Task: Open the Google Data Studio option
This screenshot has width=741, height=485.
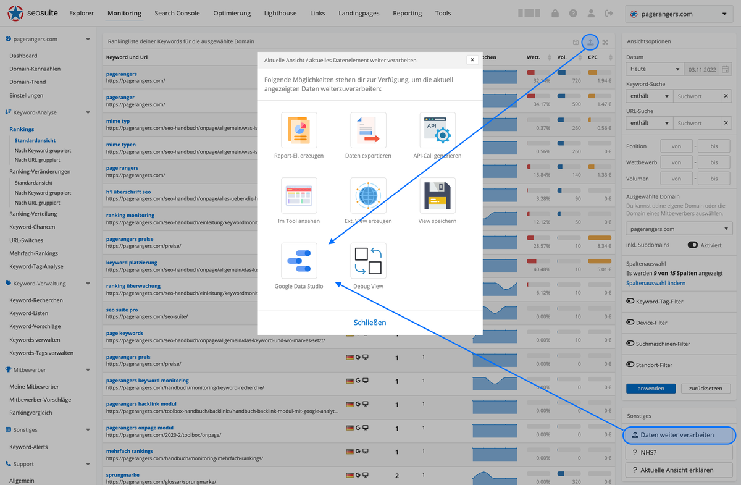Action: pos(299,261)
